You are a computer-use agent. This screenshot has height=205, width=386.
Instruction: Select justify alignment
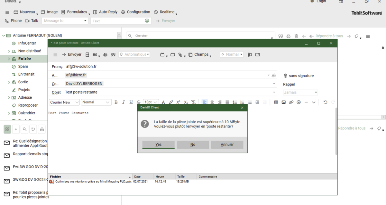point(227,102)
